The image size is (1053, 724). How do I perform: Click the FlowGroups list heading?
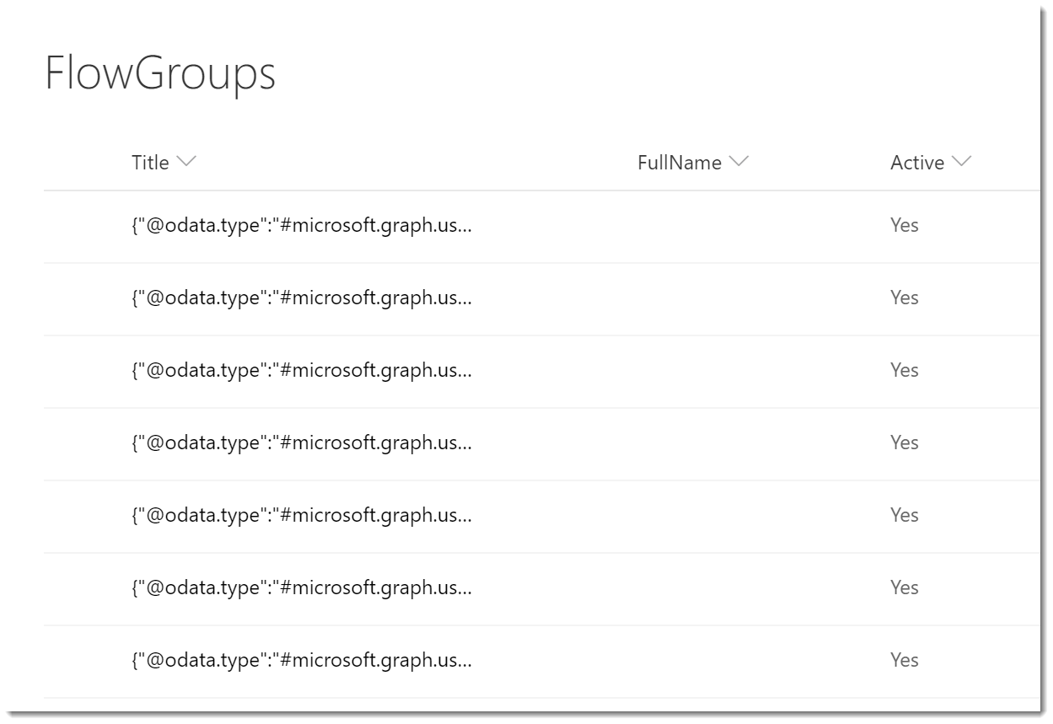click(160, 74)
